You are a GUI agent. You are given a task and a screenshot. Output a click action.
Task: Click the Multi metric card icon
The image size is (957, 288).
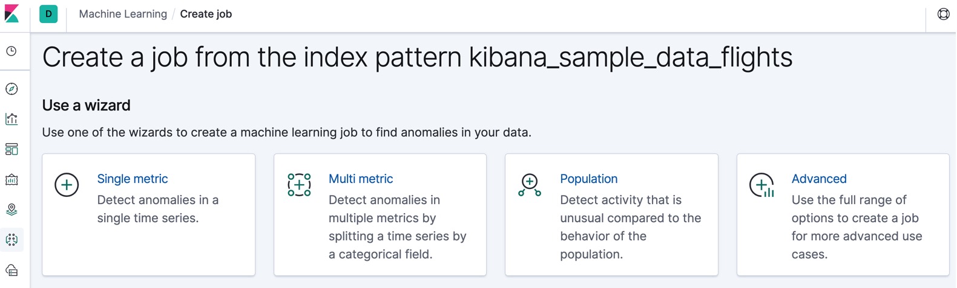pos(299,185)
